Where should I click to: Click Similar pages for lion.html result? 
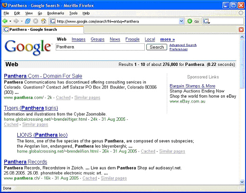pyautogui.click(x=172, y=151)
